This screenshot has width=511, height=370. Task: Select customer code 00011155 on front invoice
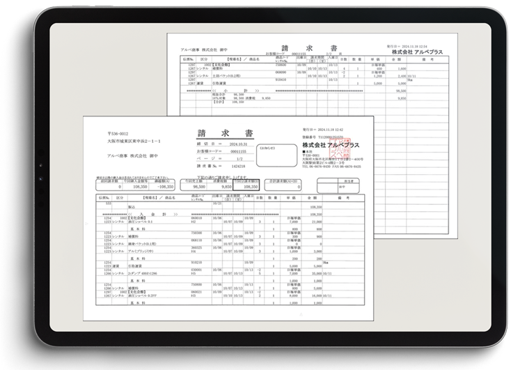coord(238,152)
